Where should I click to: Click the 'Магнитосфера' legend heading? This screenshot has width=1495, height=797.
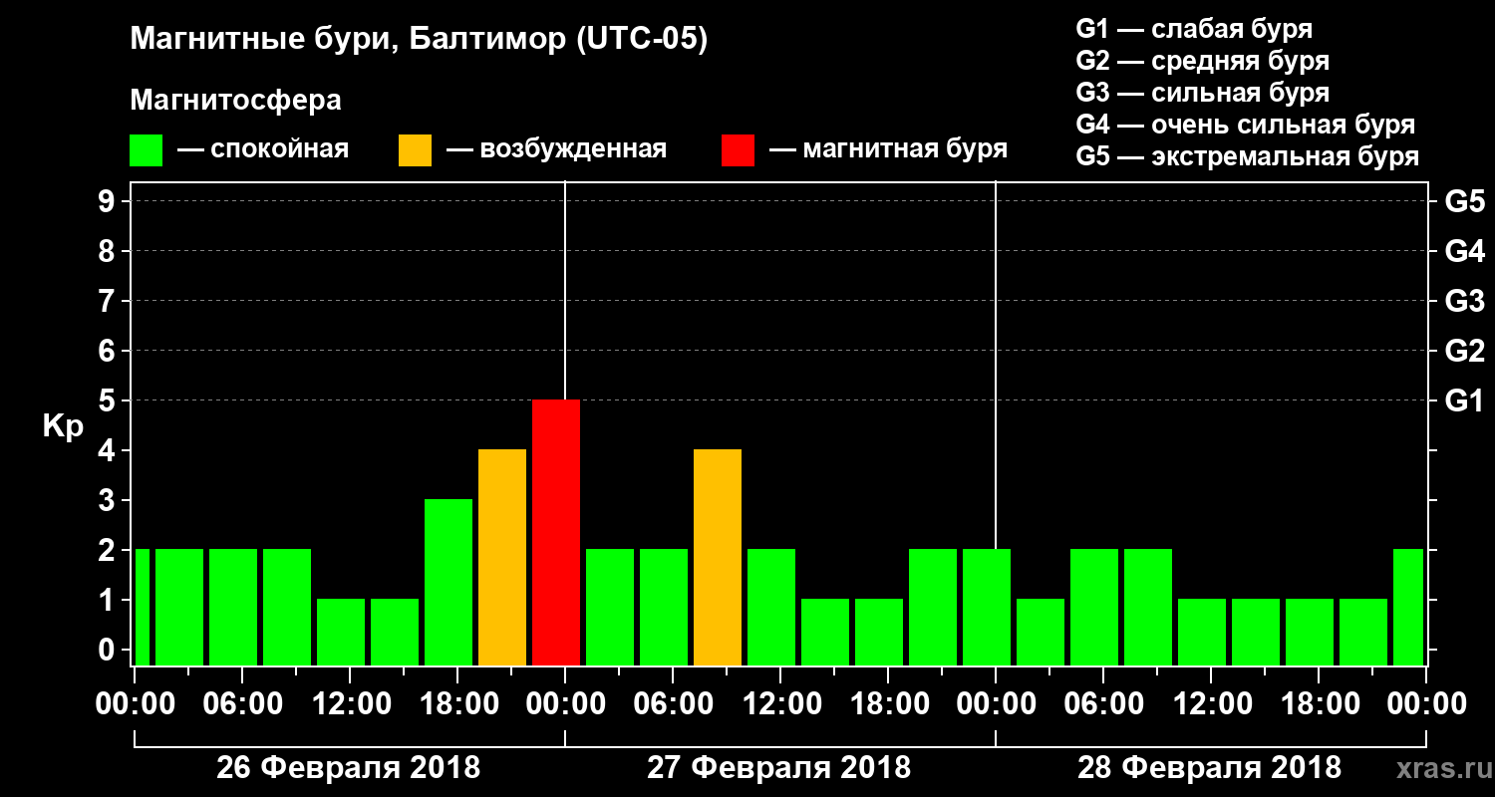click(235, 101)
